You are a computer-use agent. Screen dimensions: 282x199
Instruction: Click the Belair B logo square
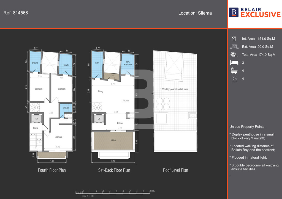pyautogui.click(x=234, y=13)
